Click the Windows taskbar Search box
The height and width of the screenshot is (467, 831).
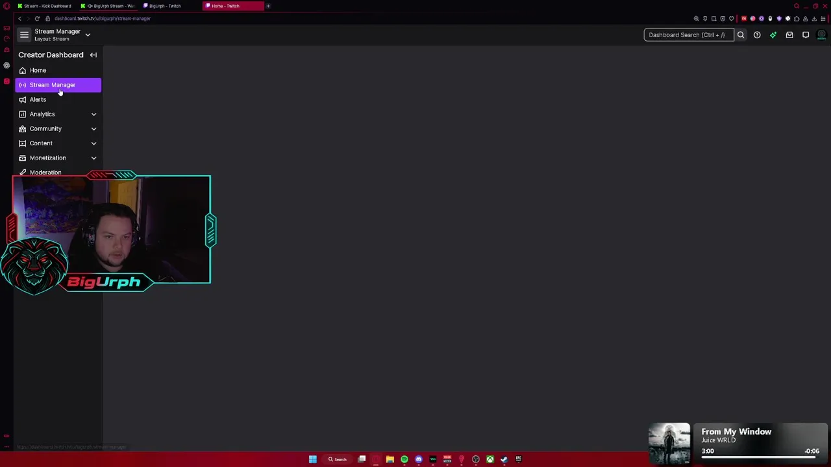pyautogui.click(x=338, y=459)
